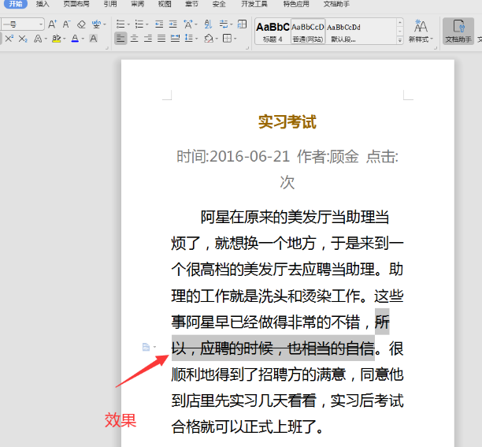Screen dimensions: 482x447
Task: Expand the numbered list dropdown arrow
Action: (147, 24)
